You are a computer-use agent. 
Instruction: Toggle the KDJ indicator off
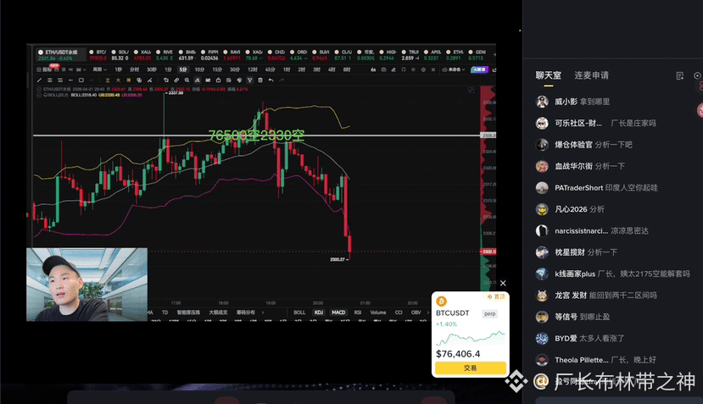click(x=319, y=313)
